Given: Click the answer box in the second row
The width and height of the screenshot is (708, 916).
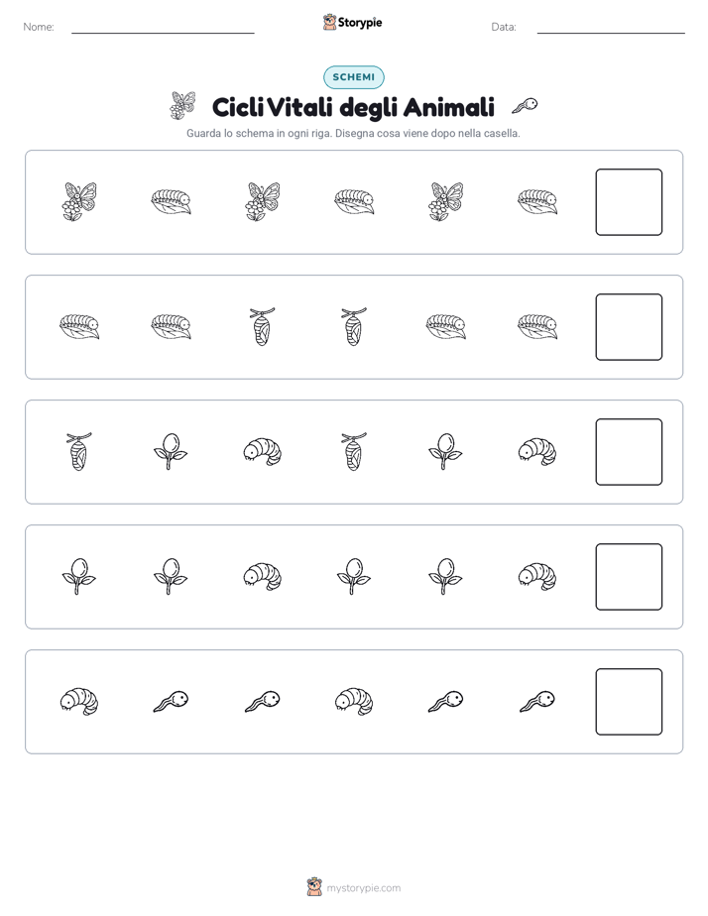Looking at the screenshot, I should (629, 327).
